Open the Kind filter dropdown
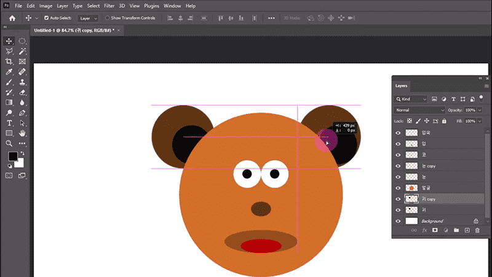This screenshot has height=277, width=492. (x=411, y=99)
